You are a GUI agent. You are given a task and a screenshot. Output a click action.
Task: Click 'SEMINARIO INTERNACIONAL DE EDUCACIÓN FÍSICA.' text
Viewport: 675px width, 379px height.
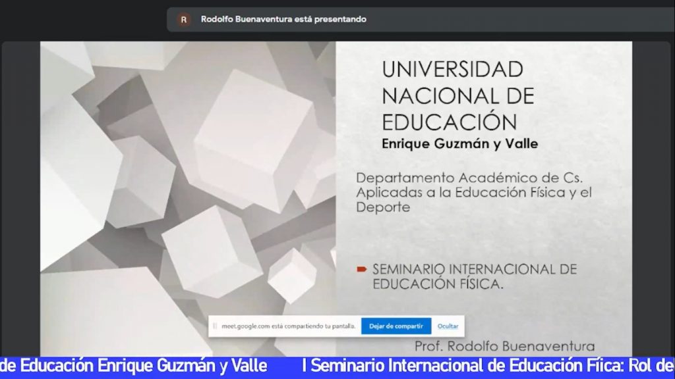coord(475,276)
